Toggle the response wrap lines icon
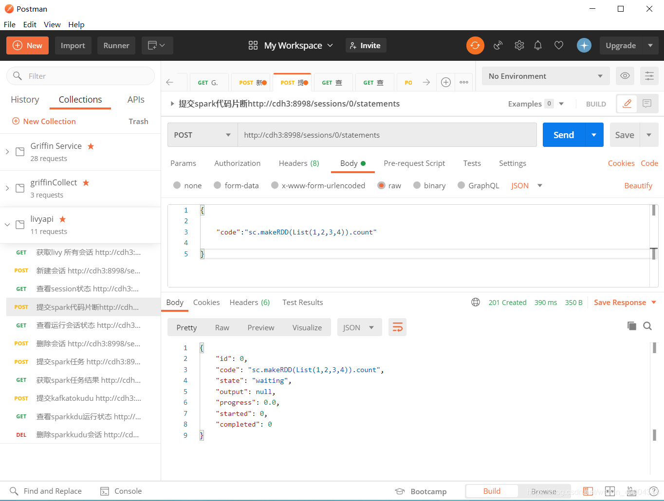This screenshot has height=501, width=664. pos(397,327)
